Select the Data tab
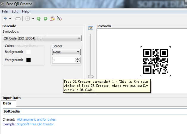 [8, 103]
